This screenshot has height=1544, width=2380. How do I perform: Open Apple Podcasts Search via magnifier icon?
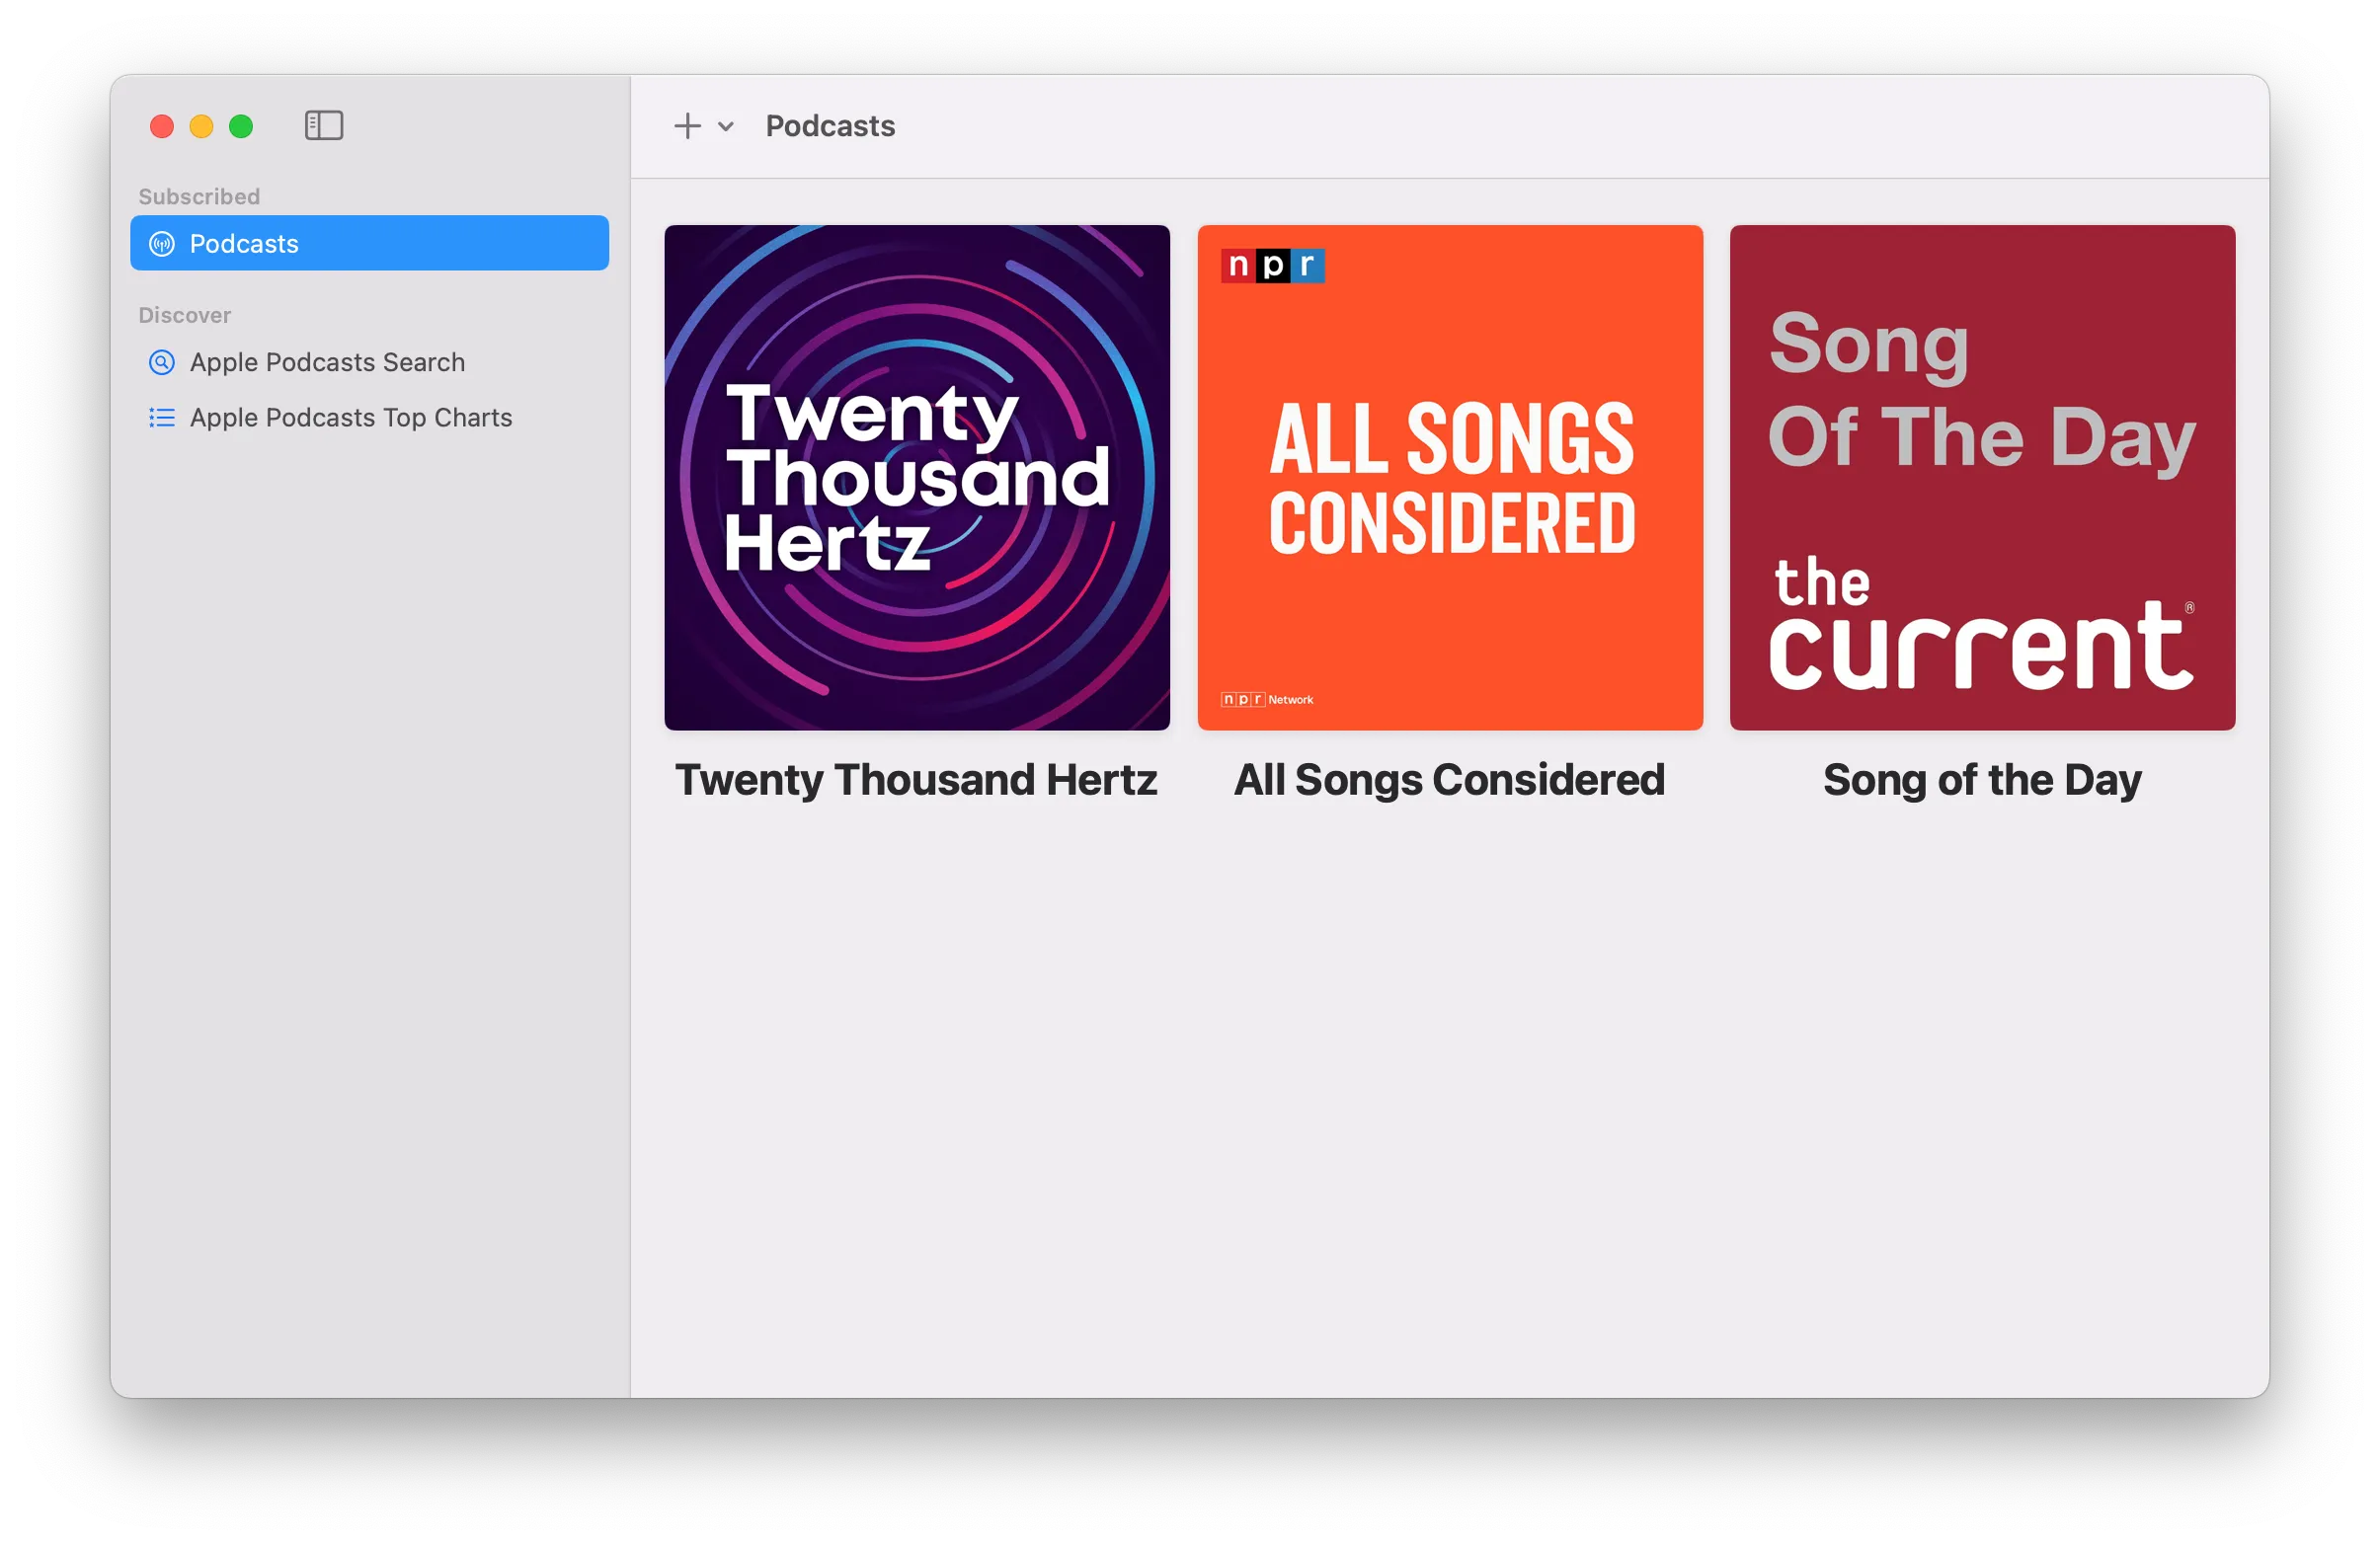(161, 362)
